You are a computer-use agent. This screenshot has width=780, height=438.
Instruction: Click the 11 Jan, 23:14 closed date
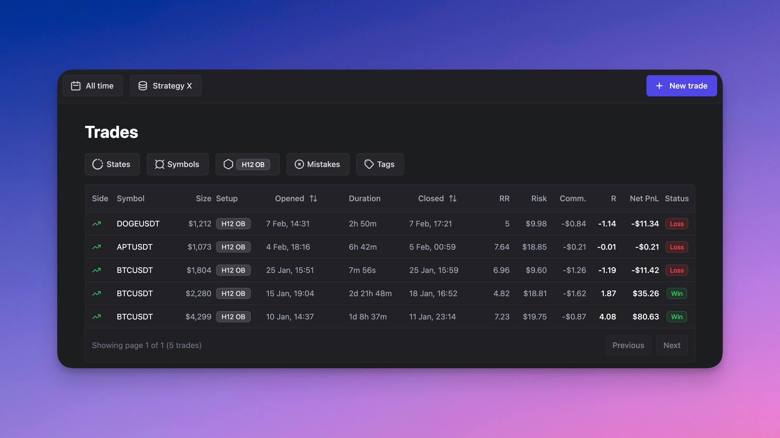432,317
